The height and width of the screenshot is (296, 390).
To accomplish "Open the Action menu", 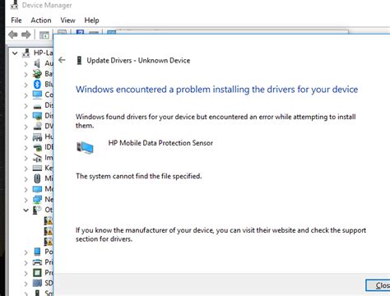I will point(41,21).
